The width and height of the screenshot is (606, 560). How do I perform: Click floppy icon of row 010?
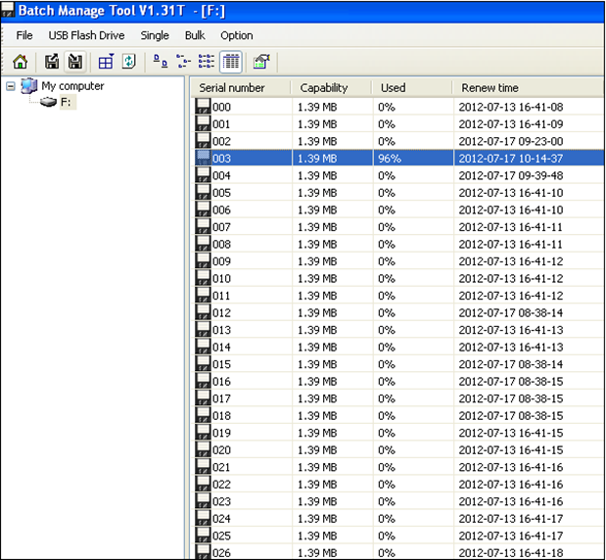(x=203, y=278)
